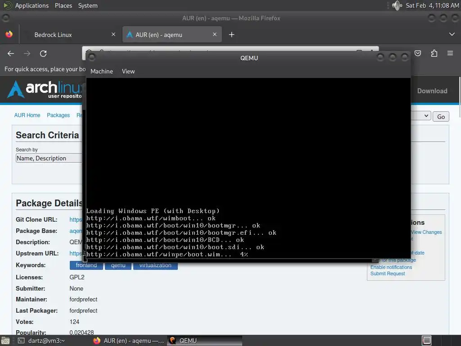Open the dropdown beside the Go button
The width and height of the screenshot is (461, 346).
click(x=421, y=116)
